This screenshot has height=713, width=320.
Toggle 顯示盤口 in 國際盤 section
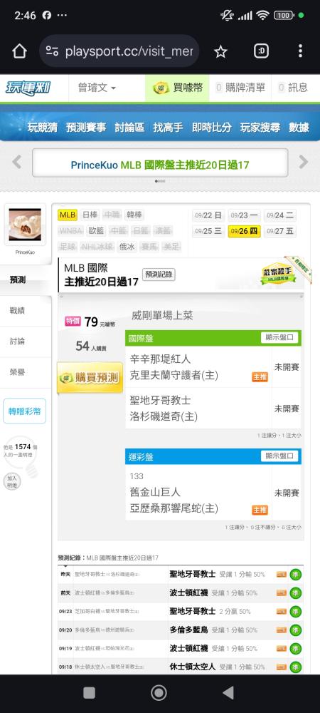coord(279,338)
